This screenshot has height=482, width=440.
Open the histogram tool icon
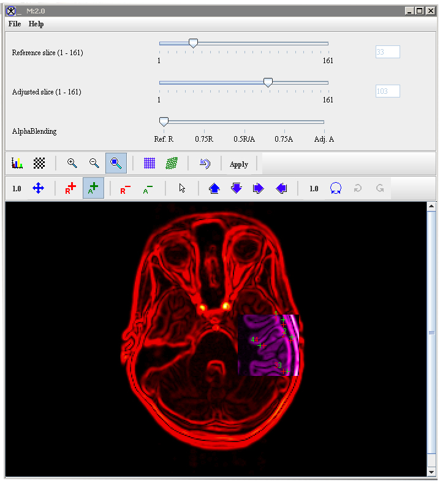(17, 163)
